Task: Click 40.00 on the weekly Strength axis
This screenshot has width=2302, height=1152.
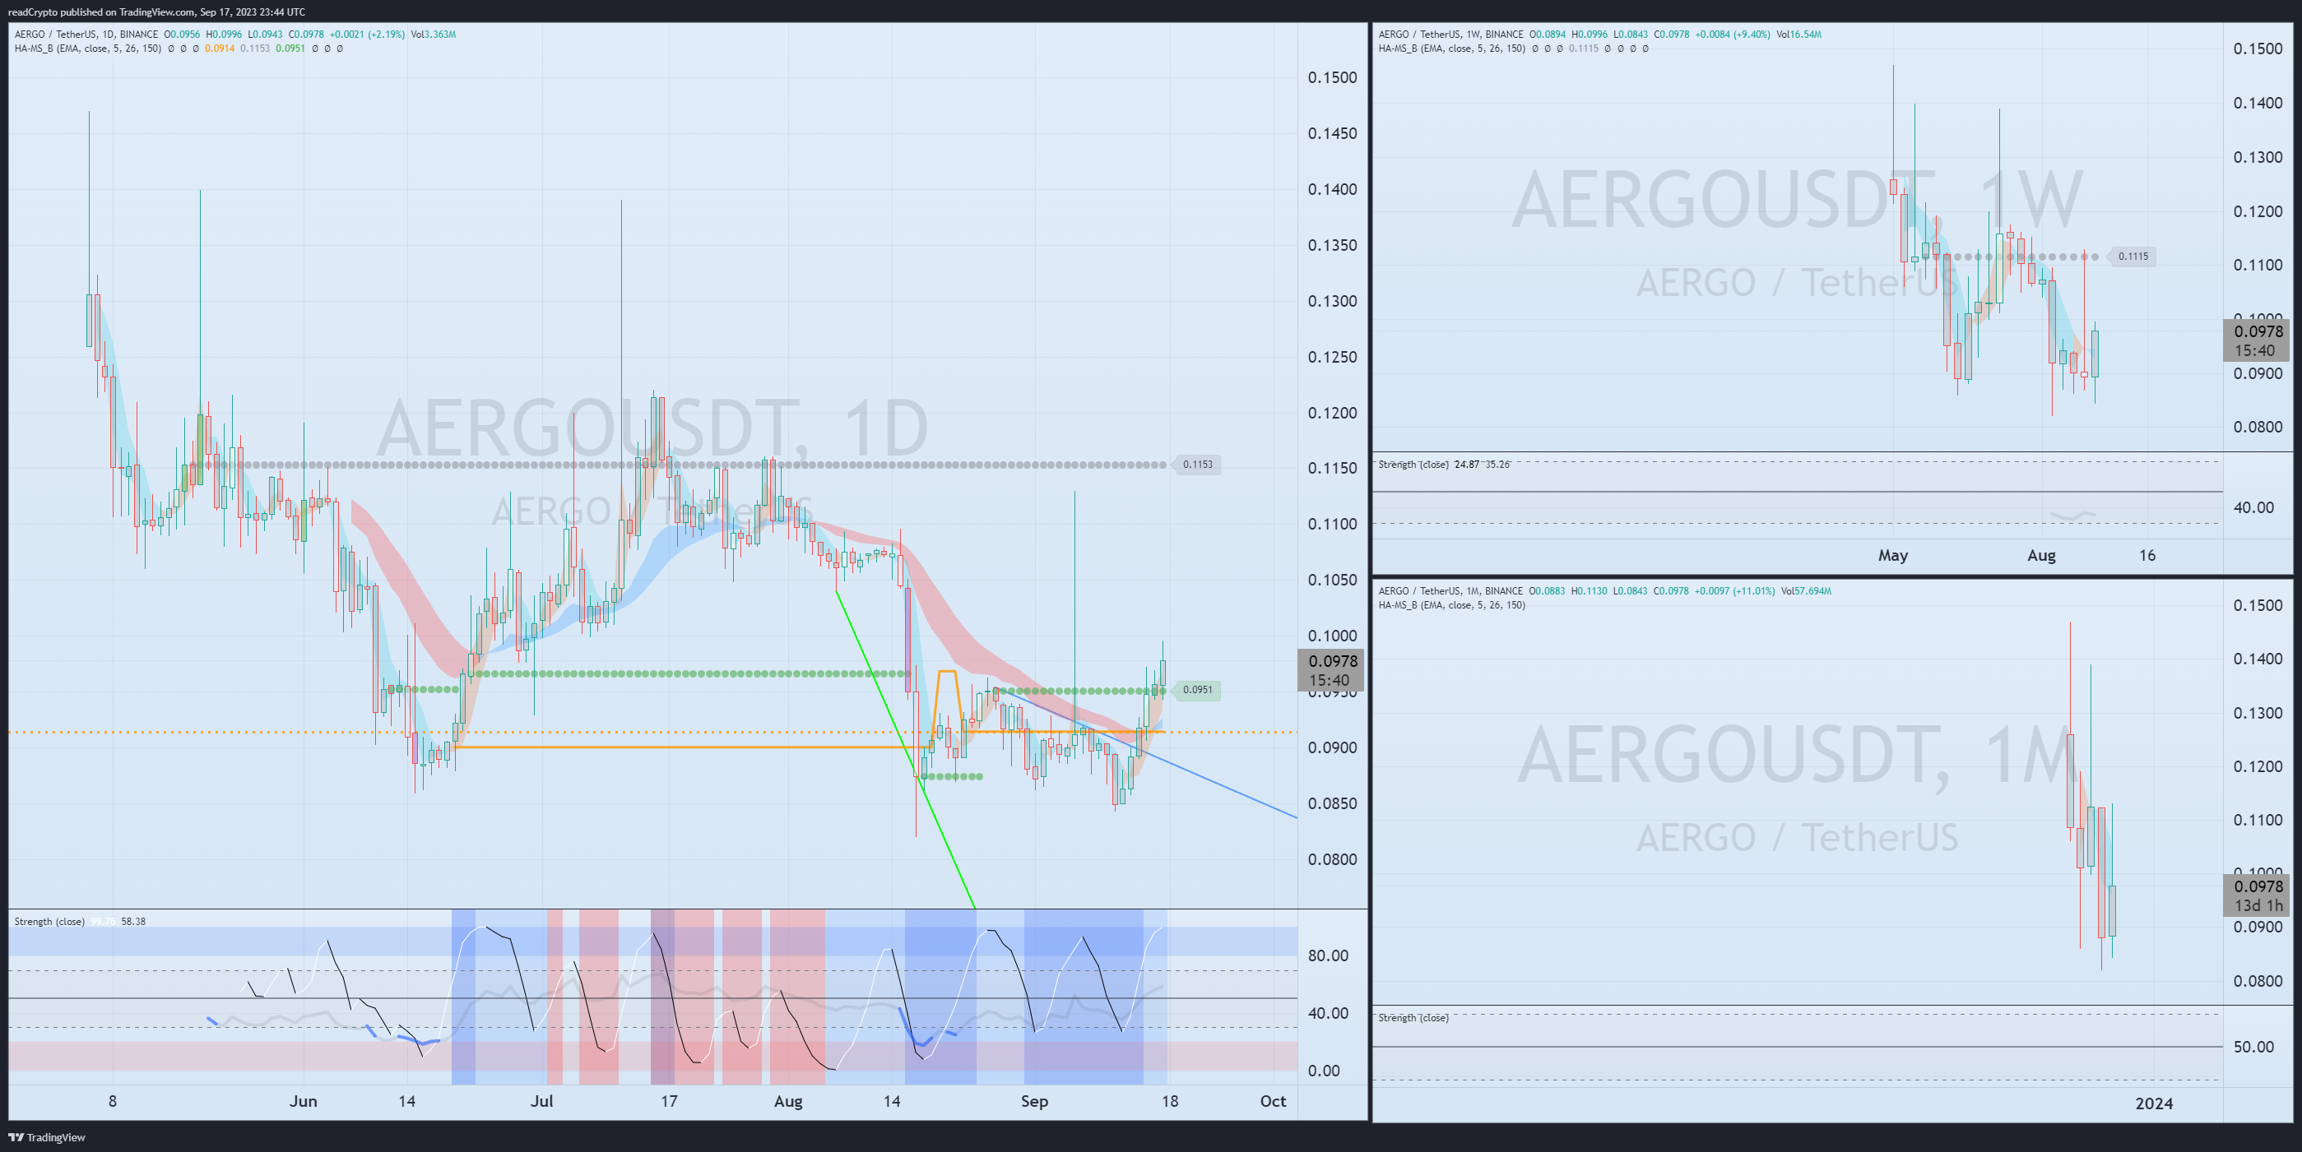Action: click(2253, 507)
